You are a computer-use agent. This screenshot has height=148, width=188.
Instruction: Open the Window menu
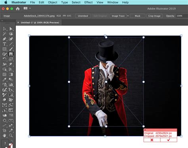pos(113,2)
